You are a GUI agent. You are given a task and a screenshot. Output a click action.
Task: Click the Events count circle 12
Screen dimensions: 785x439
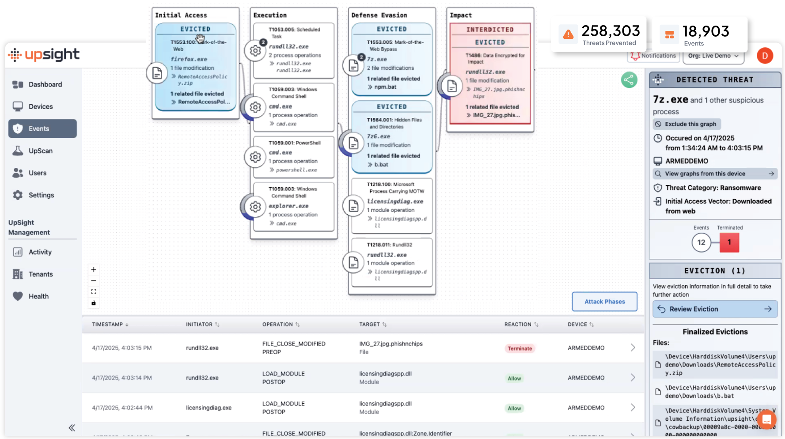(x=702, y=242)
